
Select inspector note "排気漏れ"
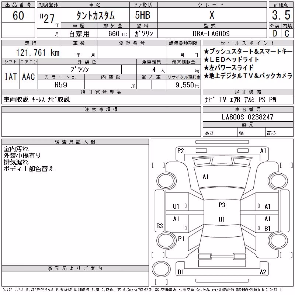point(16,162)
